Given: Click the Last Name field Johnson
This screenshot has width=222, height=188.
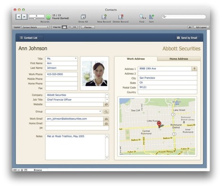Looking at the screenshot, I should [x=61, y=68].
